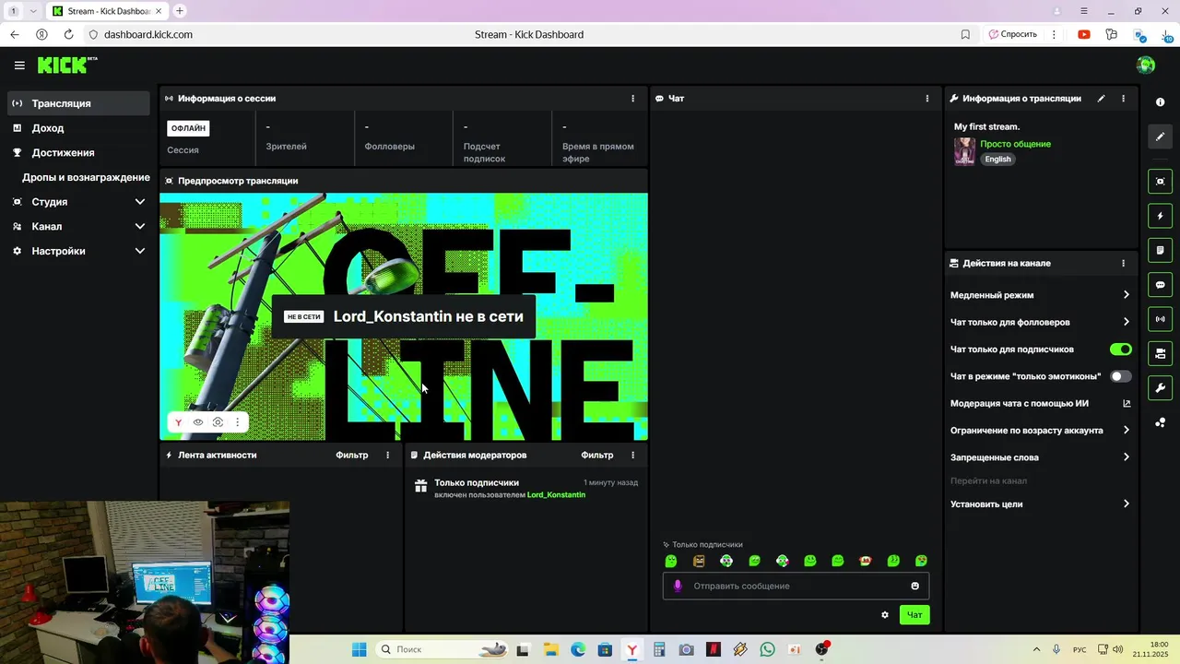Insert the red-hat emote in chat
The width and height of the screenshot is (1180, 664).
pyautogui.click(x=865, y=561)
